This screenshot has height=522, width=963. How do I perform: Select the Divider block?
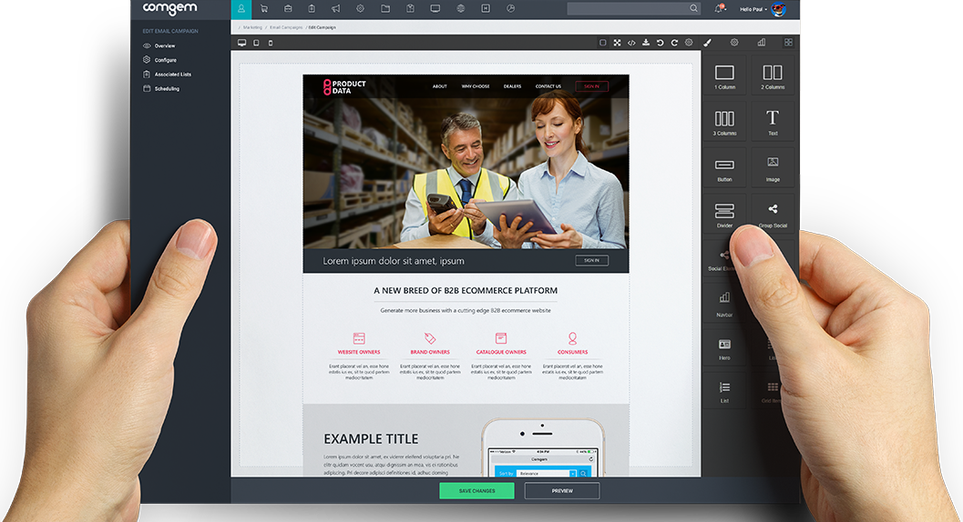point(724,214)
